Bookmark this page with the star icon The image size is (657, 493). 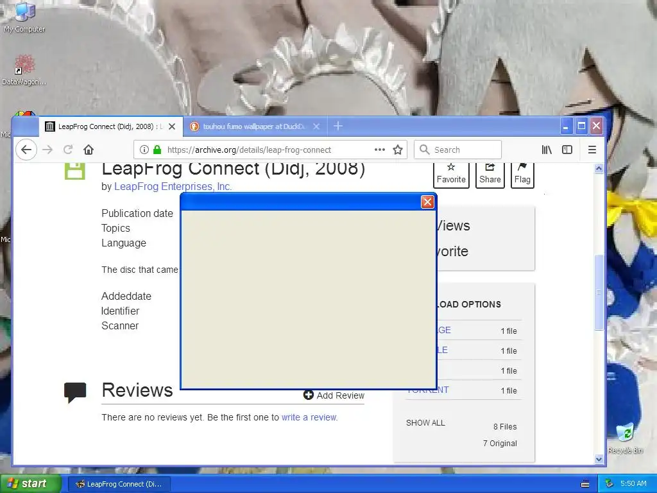click(398, 150)
